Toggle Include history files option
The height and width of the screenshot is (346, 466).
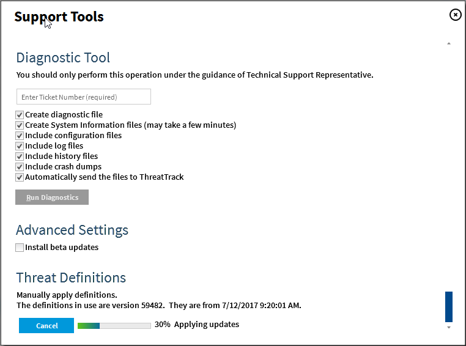20,156
